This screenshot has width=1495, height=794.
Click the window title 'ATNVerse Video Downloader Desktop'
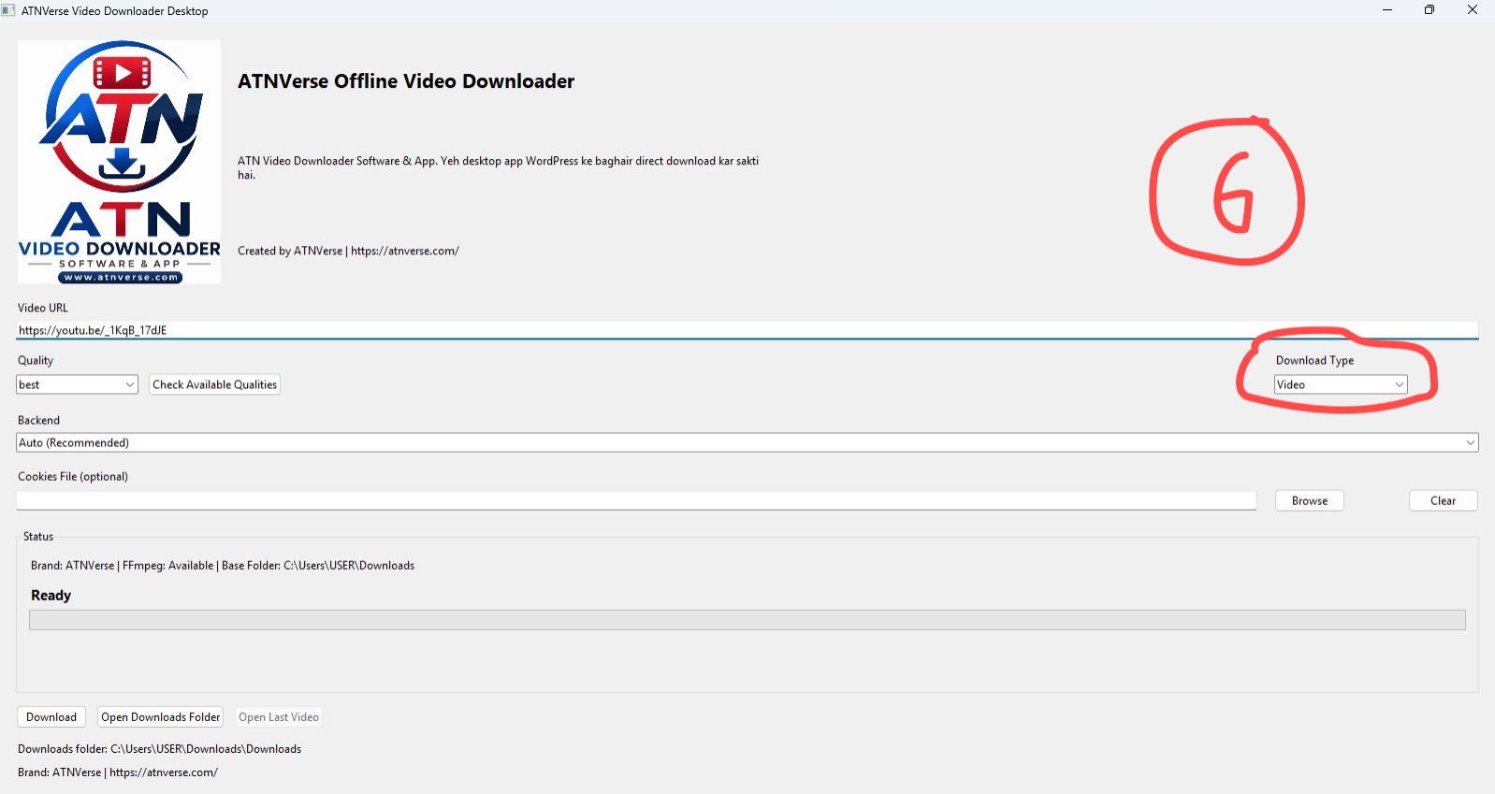pyautogui.click(x=115, y=11)
